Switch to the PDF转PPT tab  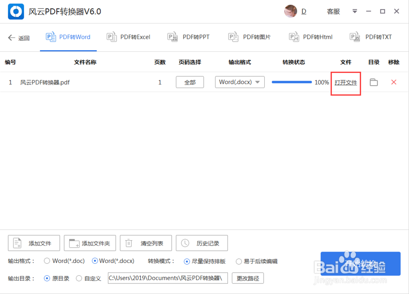188,37
